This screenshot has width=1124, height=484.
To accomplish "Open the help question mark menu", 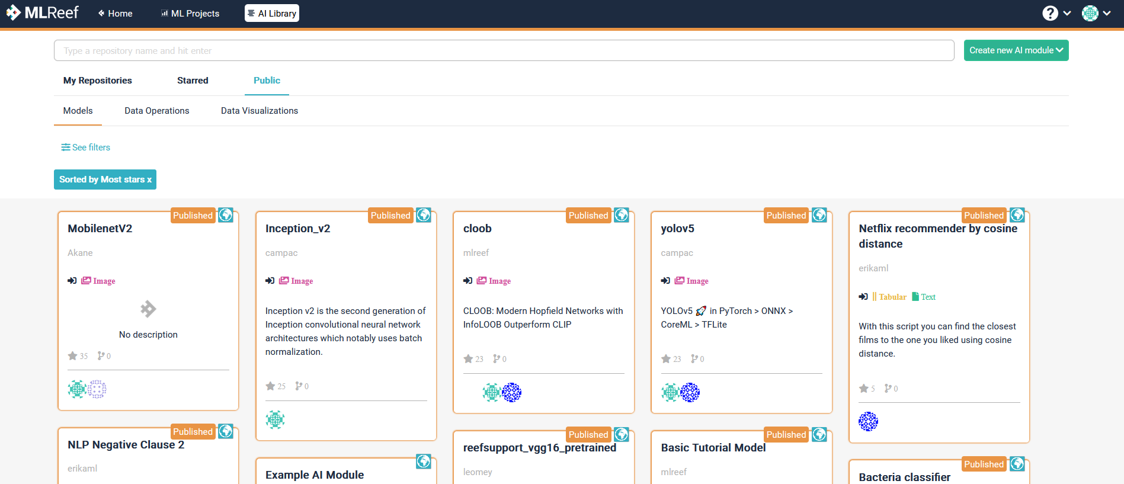I will 1057,13.
